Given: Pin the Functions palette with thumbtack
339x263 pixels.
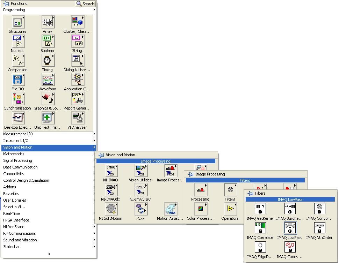Looking at the screenshot, I should [6, 4].
